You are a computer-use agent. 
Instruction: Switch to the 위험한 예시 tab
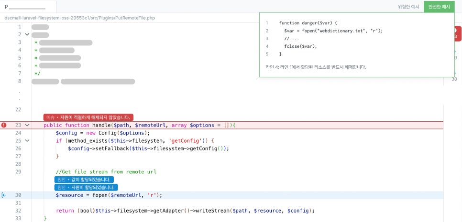[x=408, y=7]
